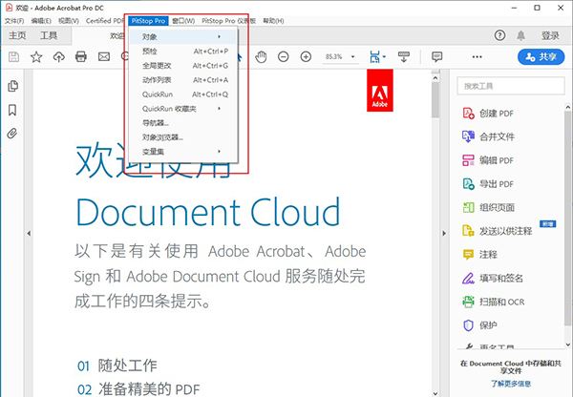Click the notifications bell icon
This screenshot has width=573, height=397.
(521, 35)
